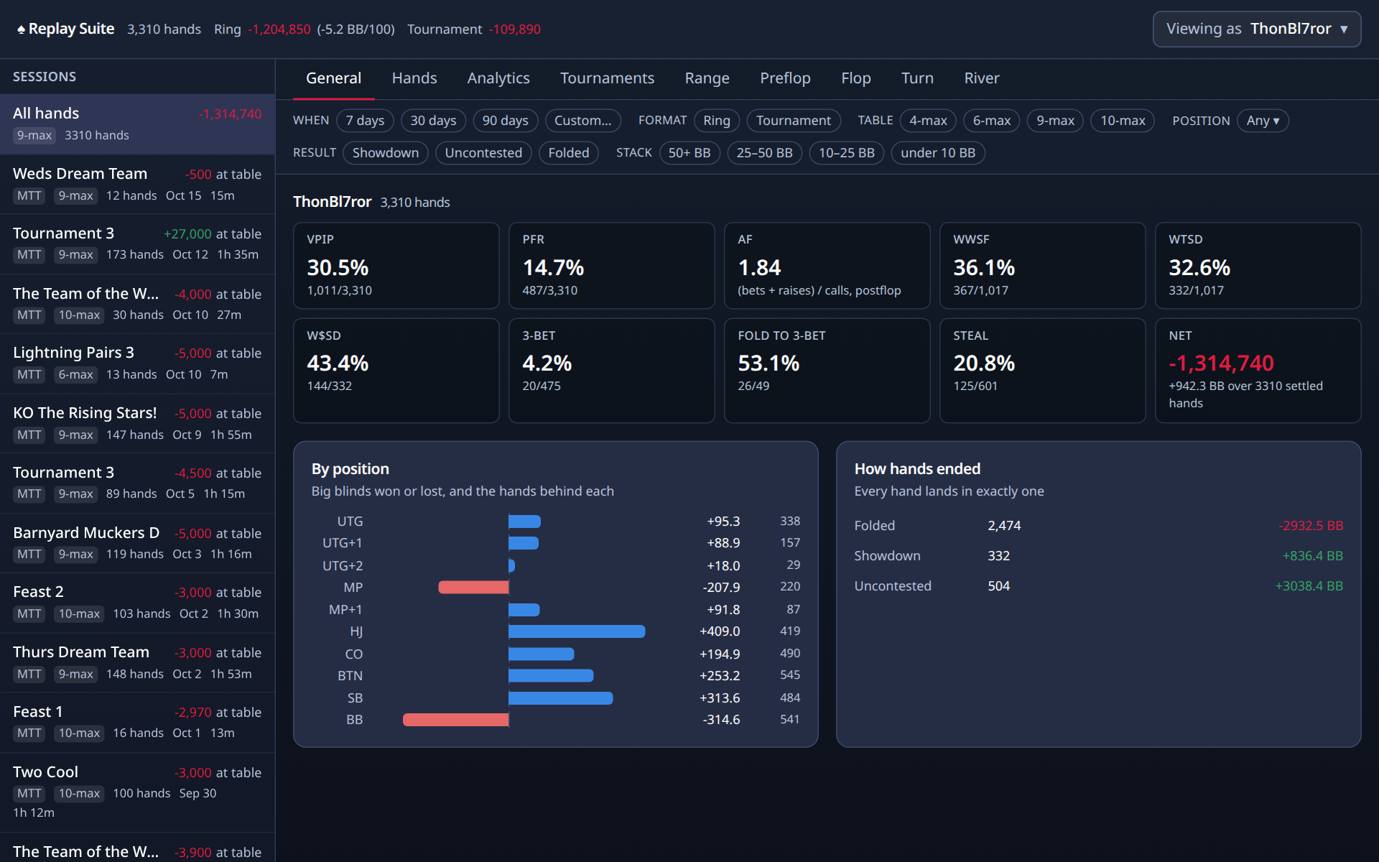Open the Custom... date range filter
The height and width of the screenshot is (862, 1379).
click(x=582, y=121)
